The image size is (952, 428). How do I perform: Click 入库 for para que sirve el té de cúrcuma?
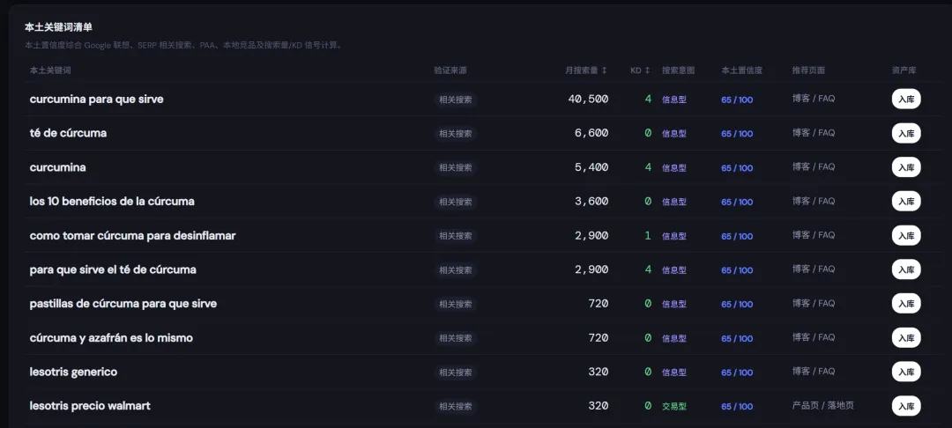click(906, 269)
